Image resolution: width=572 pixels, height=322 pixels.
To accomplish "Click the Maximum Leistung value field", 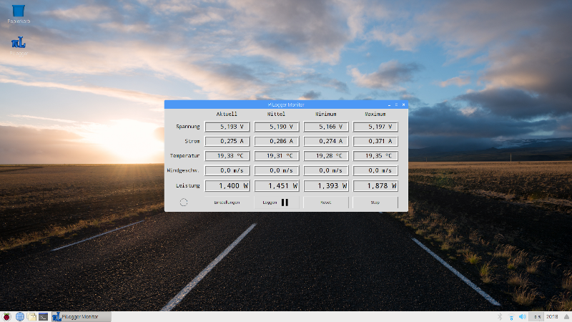I will click(x=375, y=186).
